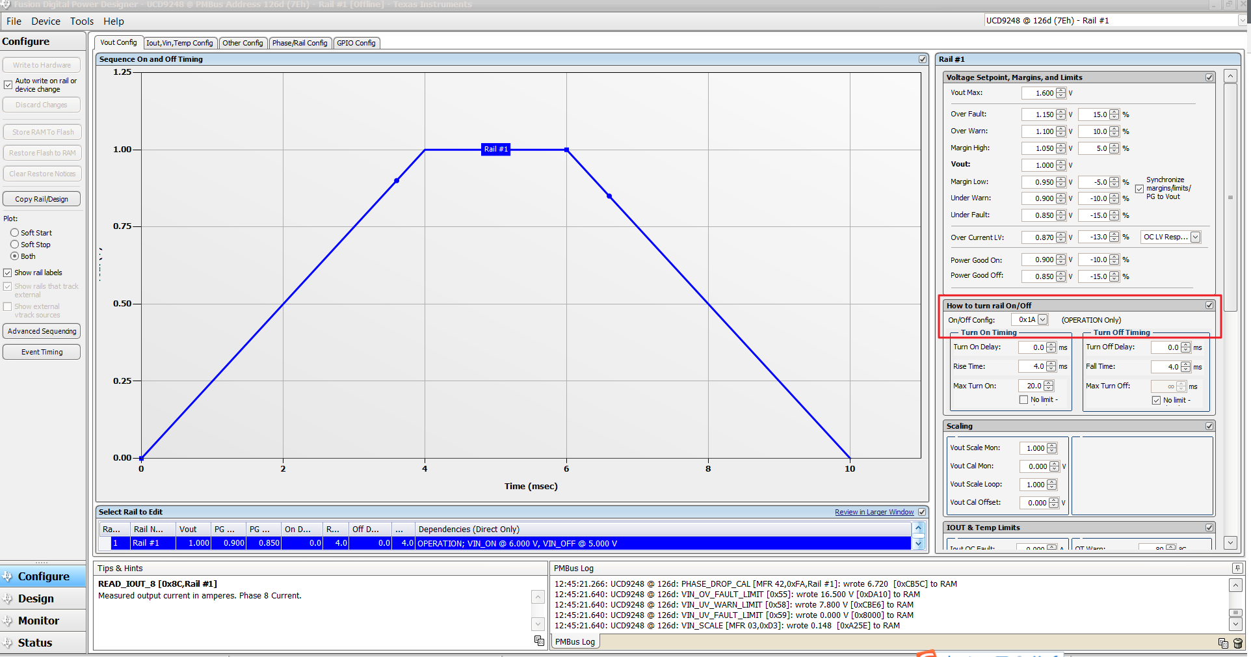Copy the PMBus Log contents
Viewport: 1251px width, 657px height.
click(x=1223, y=643)
